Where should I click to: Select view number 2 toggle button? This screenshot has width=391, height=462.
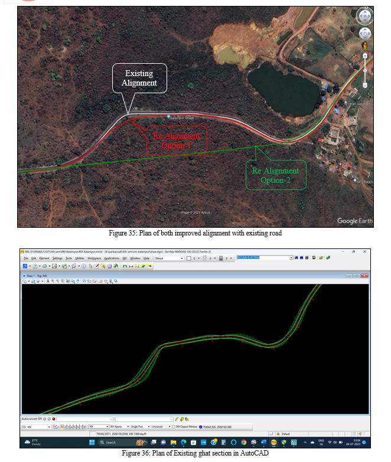(65, 427)
